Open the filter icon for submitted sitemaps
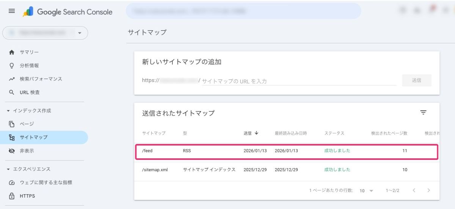Image resolution: width=455 pixels, height=209 pixels. (x=423, y=113)
